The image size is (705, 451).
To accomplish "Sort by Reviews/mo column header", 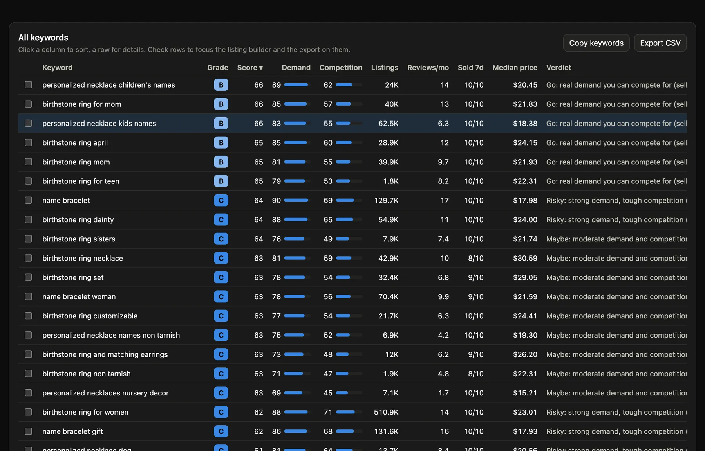I will [428, 68].
